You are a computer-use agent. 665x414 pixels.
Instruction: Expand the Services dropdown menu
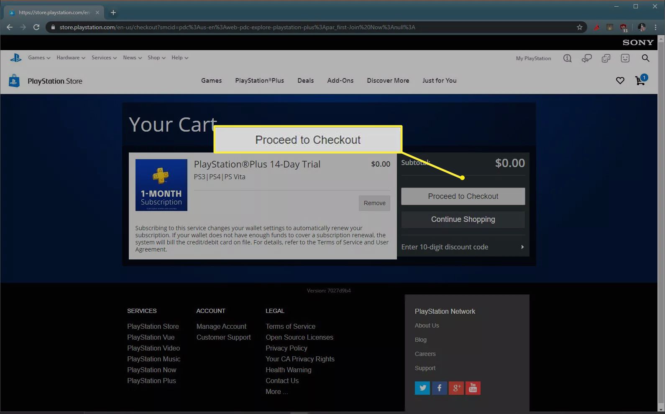tap(104, 58)
